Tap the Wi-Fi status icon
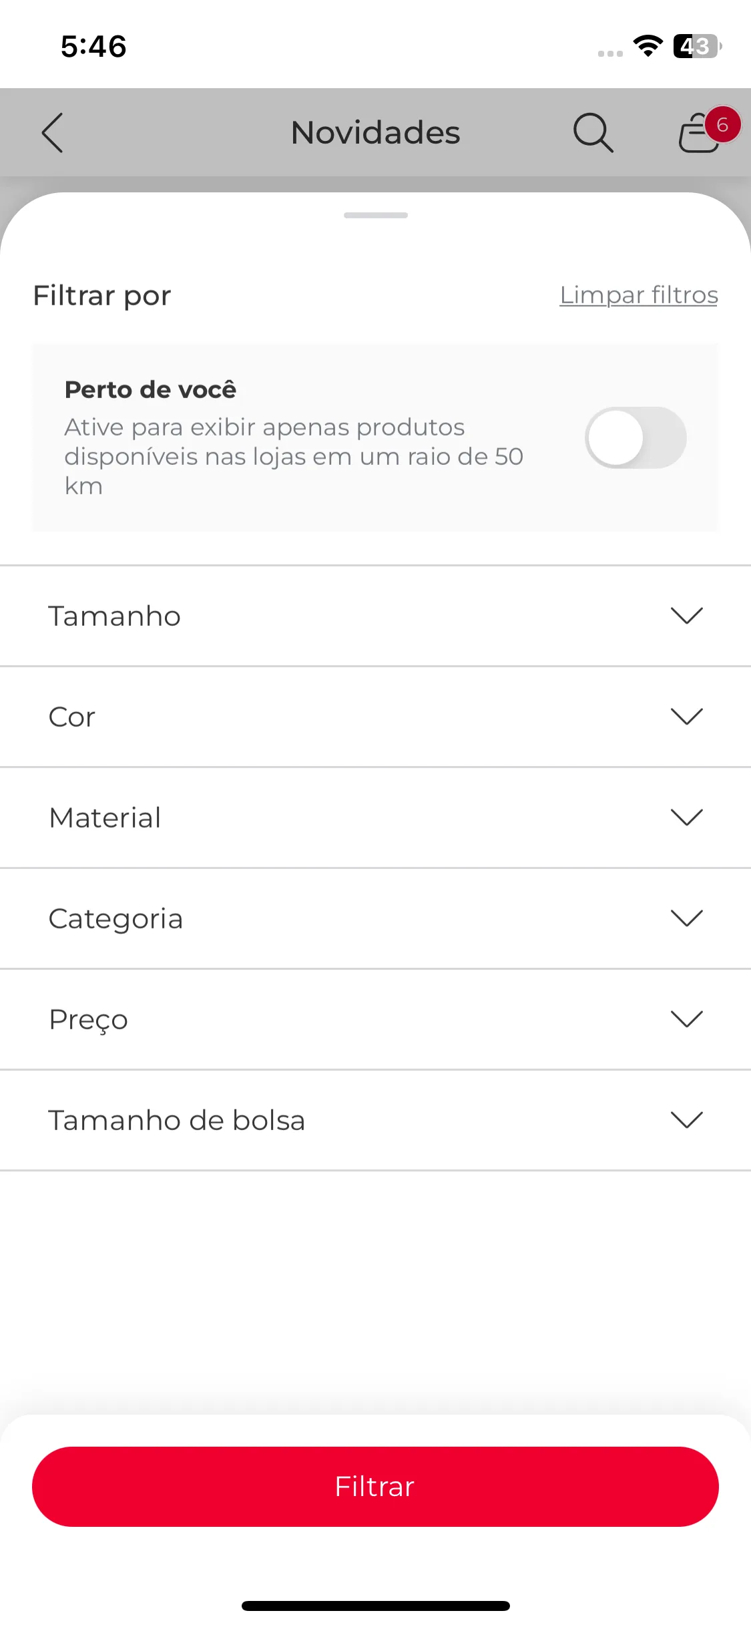Image resolution: width=751 pixels, height=1627 pixels. 648,46
